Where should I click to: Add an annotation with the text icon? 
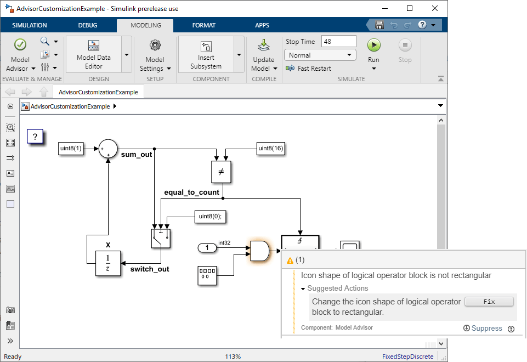pos(10,173)
